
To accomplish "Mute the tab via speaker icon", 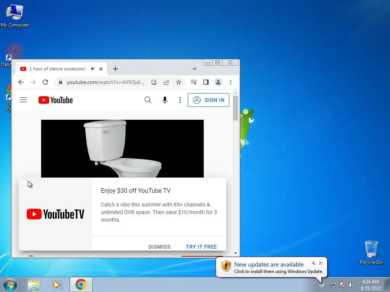I will coord(93,69).
